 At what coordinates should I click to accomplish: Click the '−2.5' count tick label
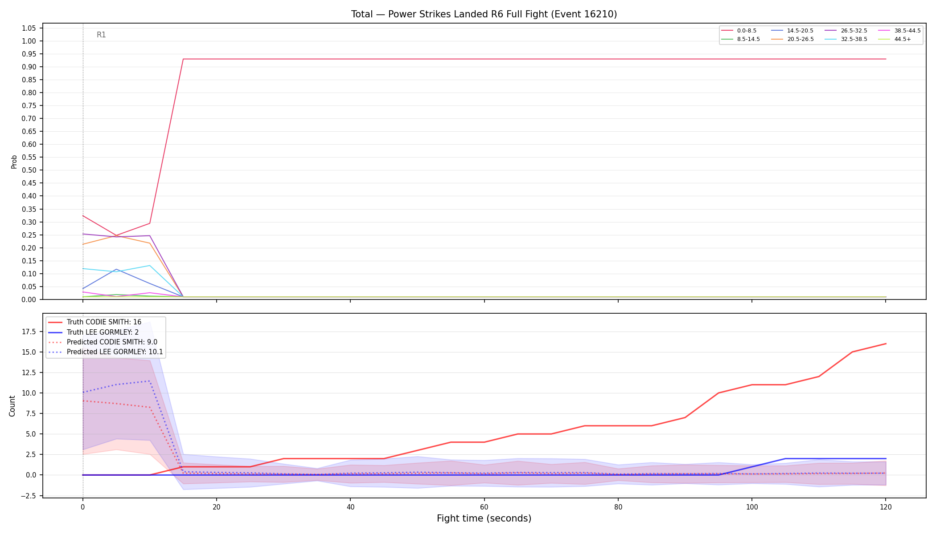(28, 496)
